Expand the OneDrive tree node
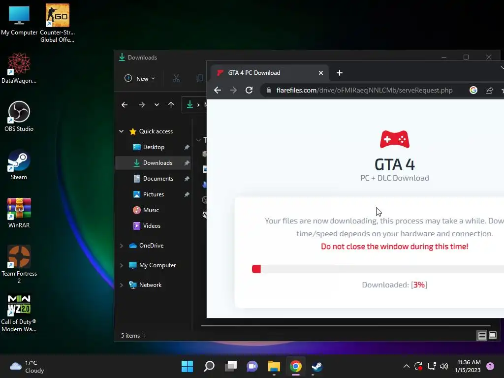 coord(122,246)
